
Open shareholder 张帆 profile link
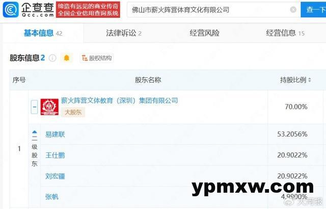52,197
